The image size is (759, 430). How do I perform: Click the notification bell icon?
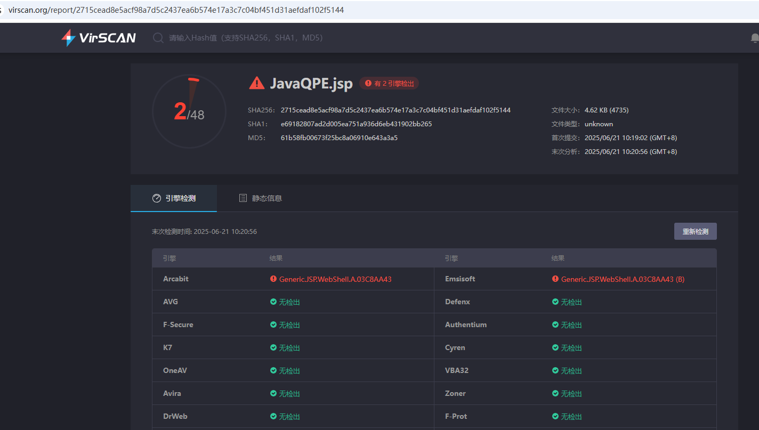point(754,38)
